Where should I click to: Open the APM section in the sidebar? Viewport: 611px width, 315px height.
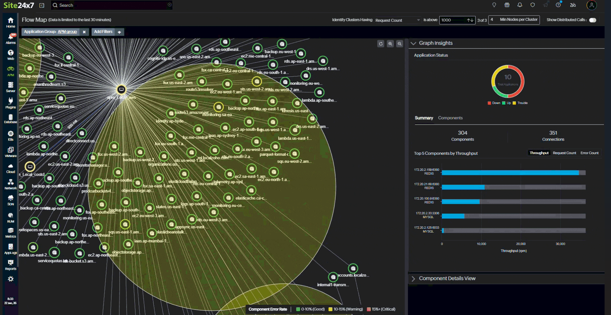pyautogui.click(x=10, y=70)
